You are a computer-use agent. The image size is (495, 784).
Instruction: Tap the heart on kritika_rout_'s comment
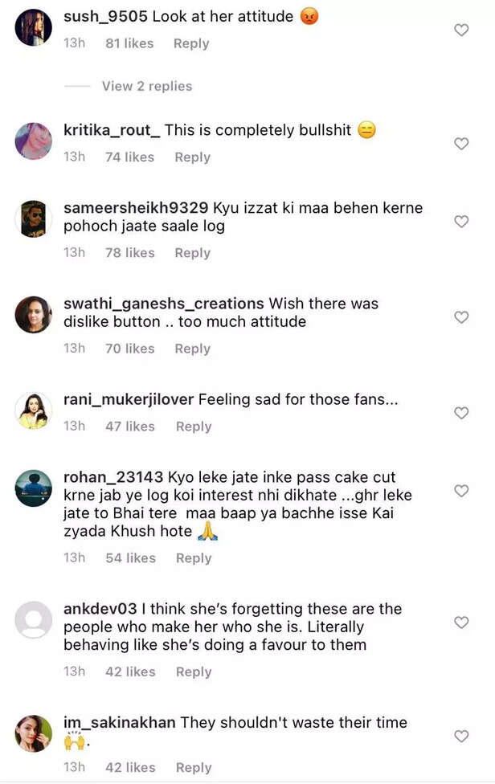461,144
